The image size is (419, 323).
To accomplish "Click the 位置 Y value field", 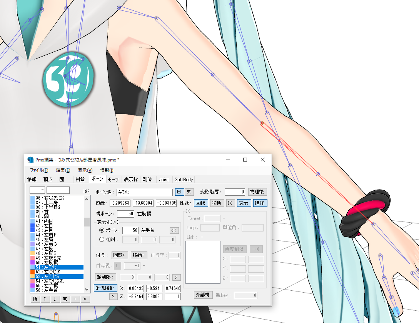I will coord(143,203).
